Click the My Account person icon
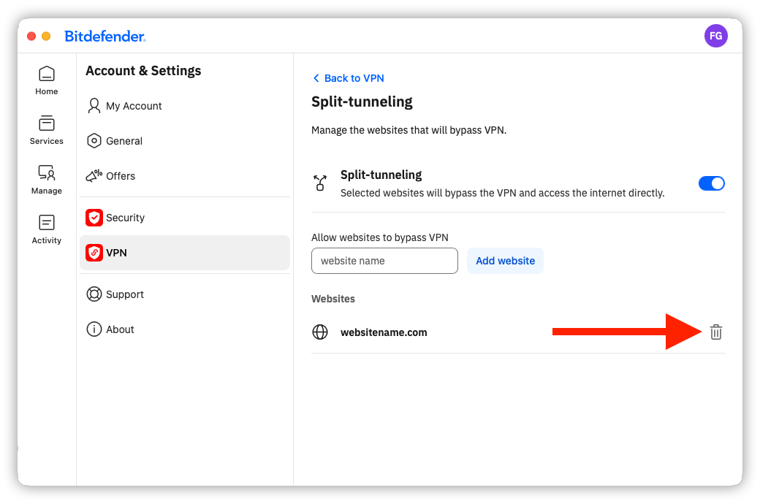Image resolution: width=760 pixels, height=504 pixels. [x=94, y=106]
